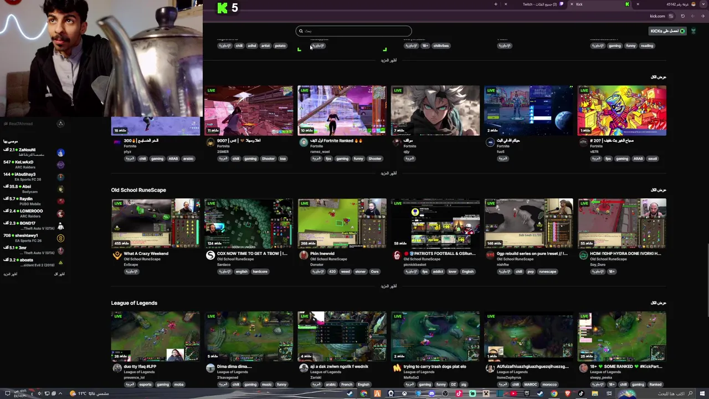Click the esports tag under presence_lol

coord(145,385)
